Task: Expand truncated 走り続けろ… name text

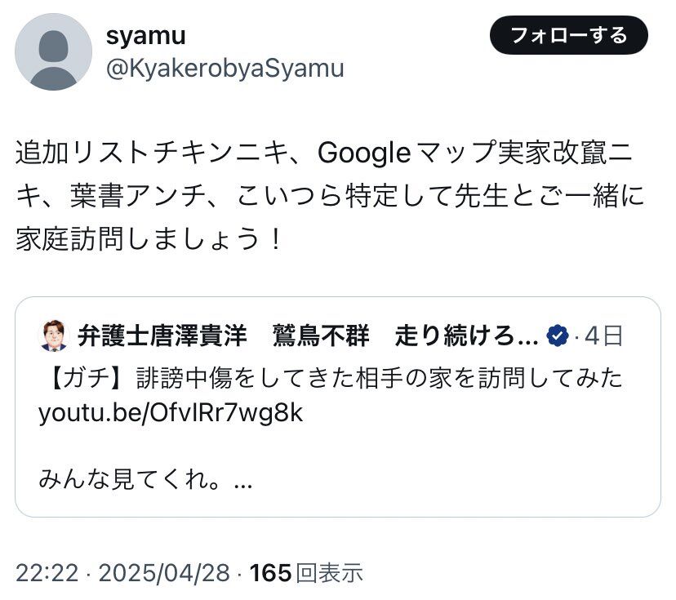Action: coord(467,336)
